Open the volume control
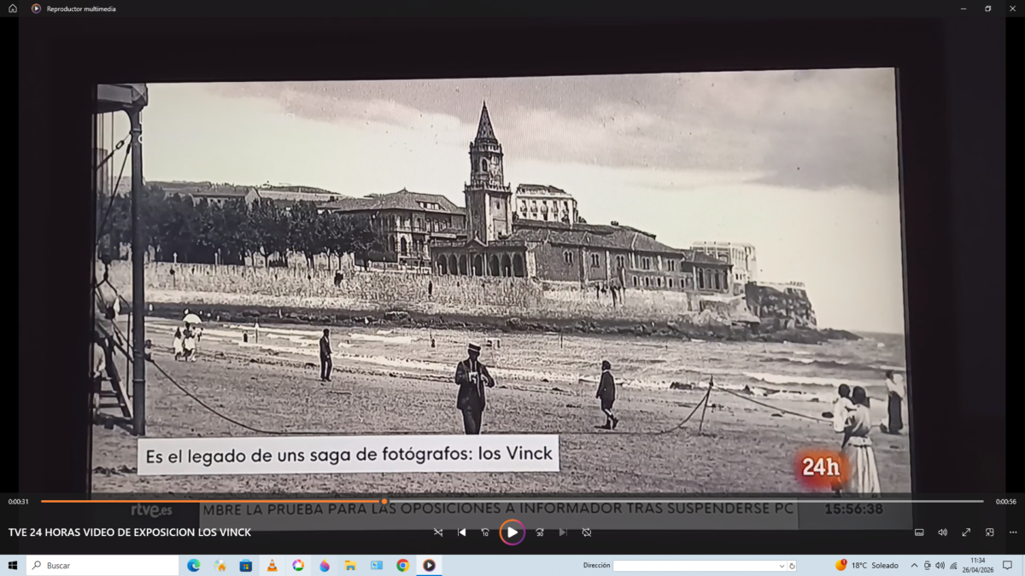 942,532
